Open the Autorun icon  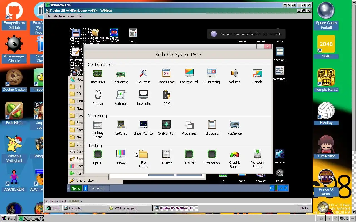click(x=120, y=95)
